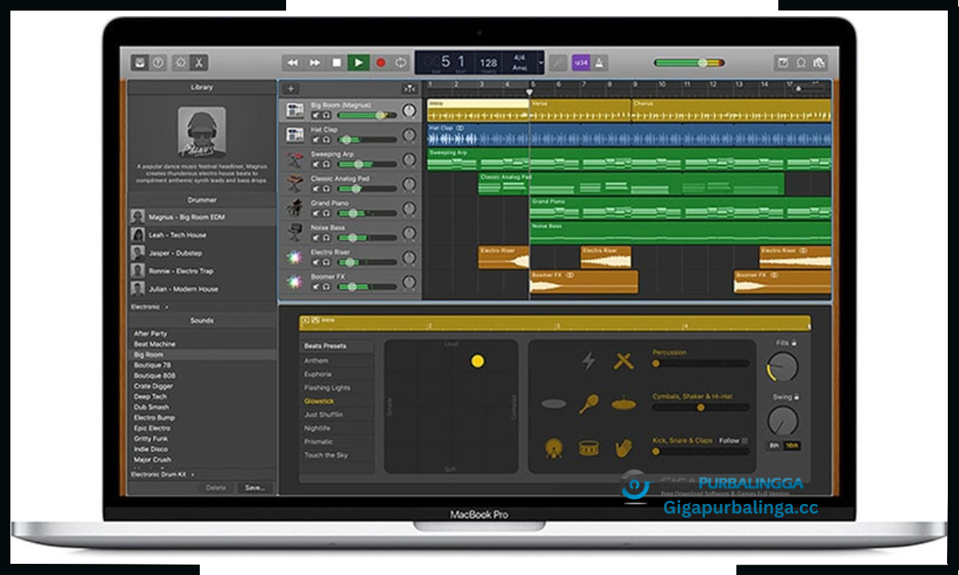Click the Fast Forward transport button
Viewport: 959px width, 575px height.
tap(315, 62)
